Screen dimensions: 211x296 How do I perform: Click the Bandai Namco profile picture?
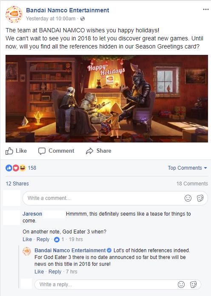tap(14, 14)
